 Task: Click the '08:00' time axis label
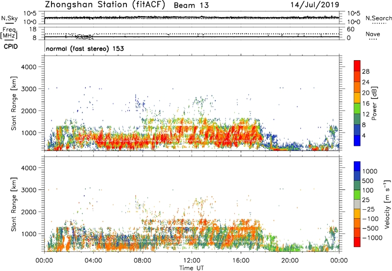point(142,261)
